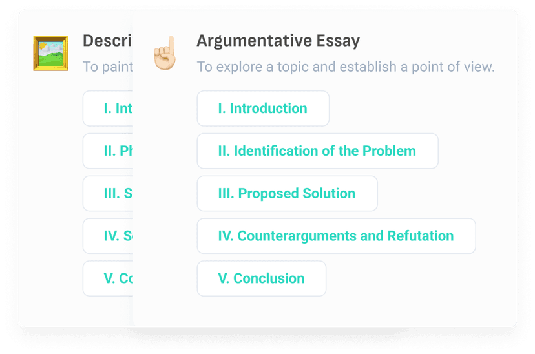
Task: Click the "V. Conclusion" outline button
Action: tap(262, 278)
